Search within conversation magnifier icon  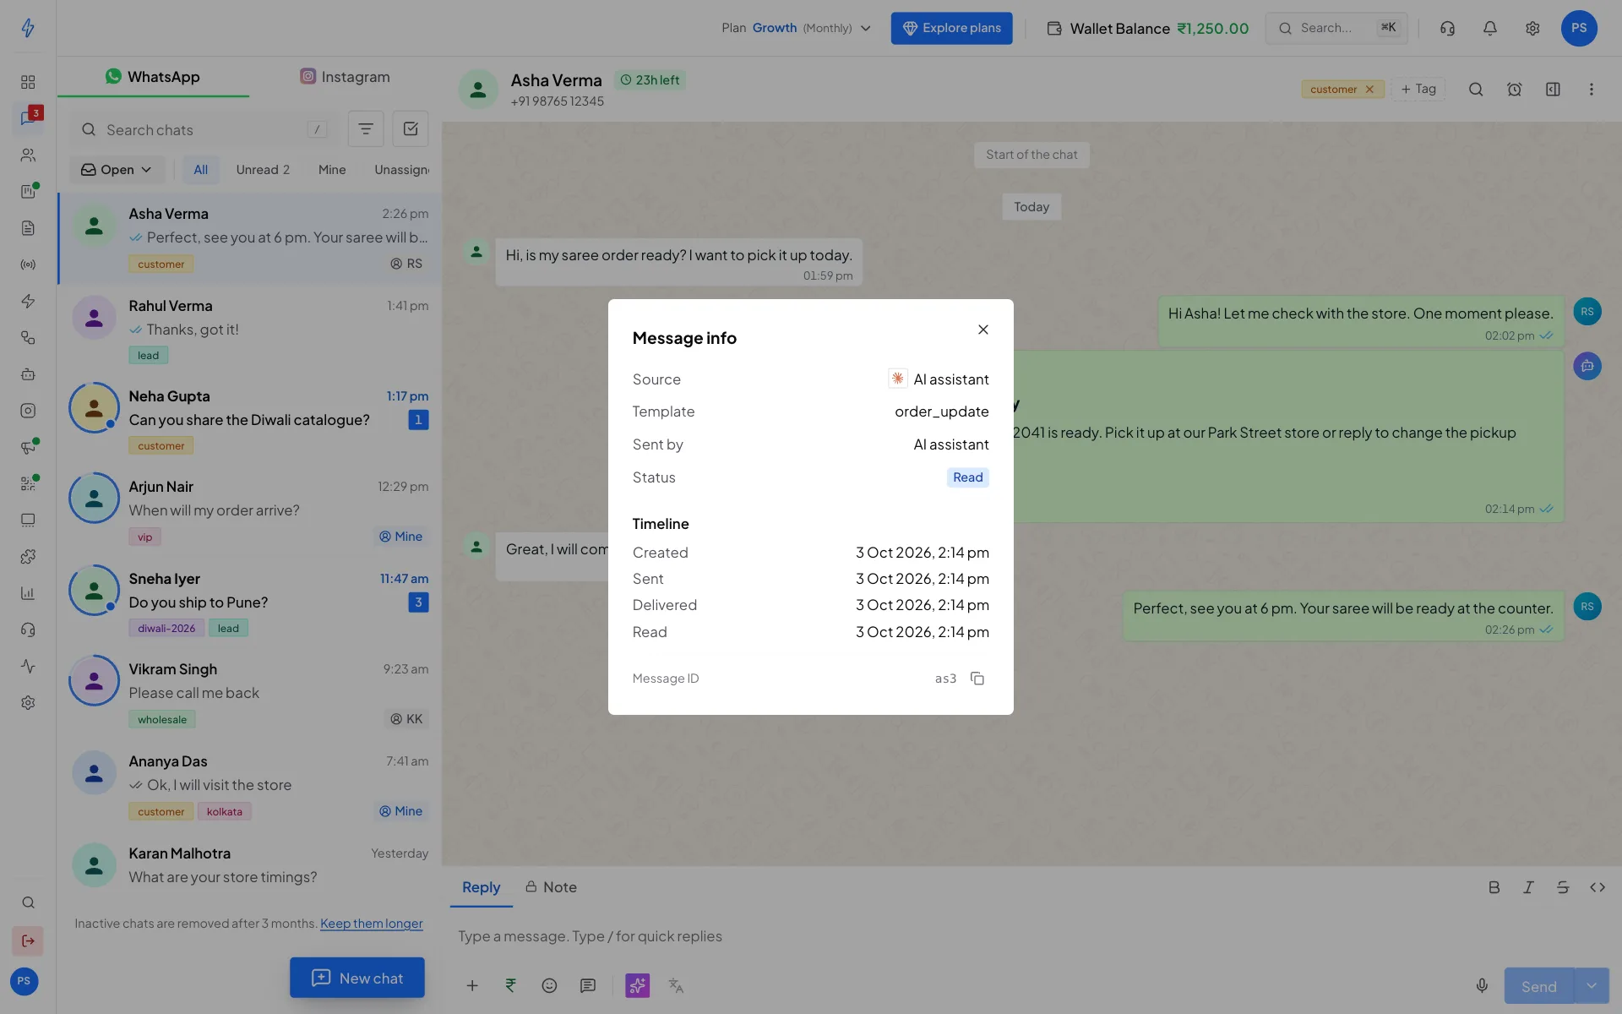[1476, 90]
